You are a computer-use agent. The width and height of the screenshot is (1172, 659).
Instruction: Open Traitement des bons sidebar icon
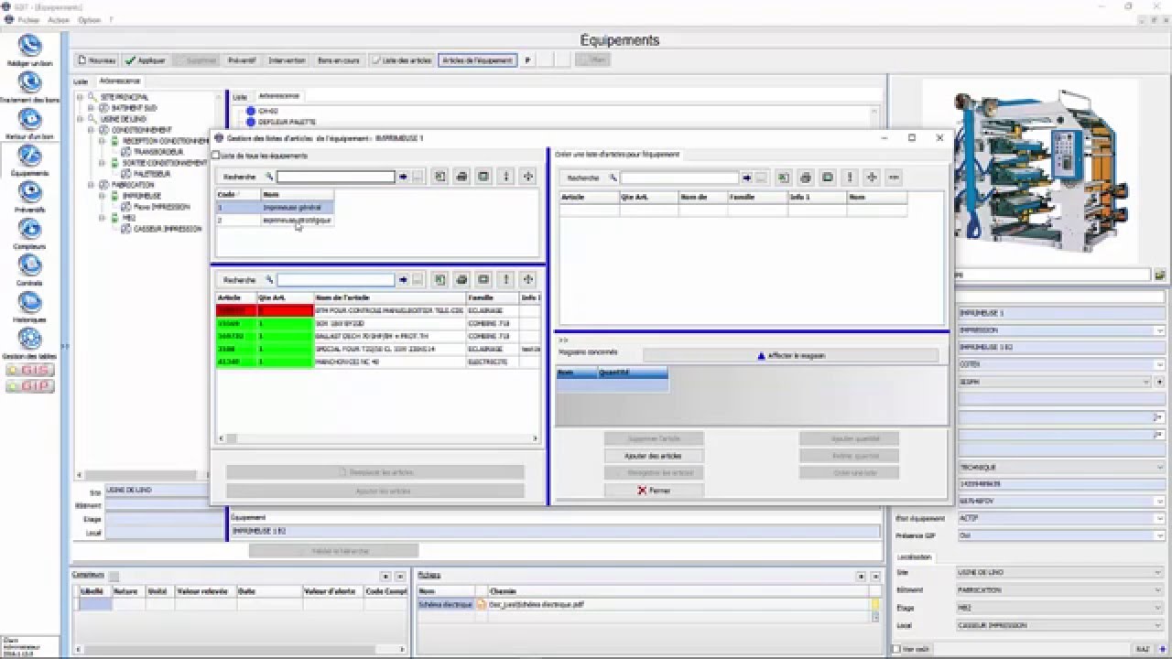pos(30,82)
